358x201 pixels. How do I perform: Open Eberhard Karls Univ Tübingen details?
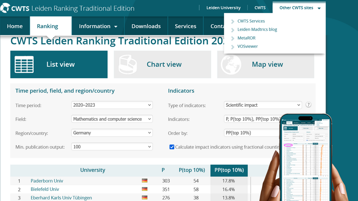point(61,198)
